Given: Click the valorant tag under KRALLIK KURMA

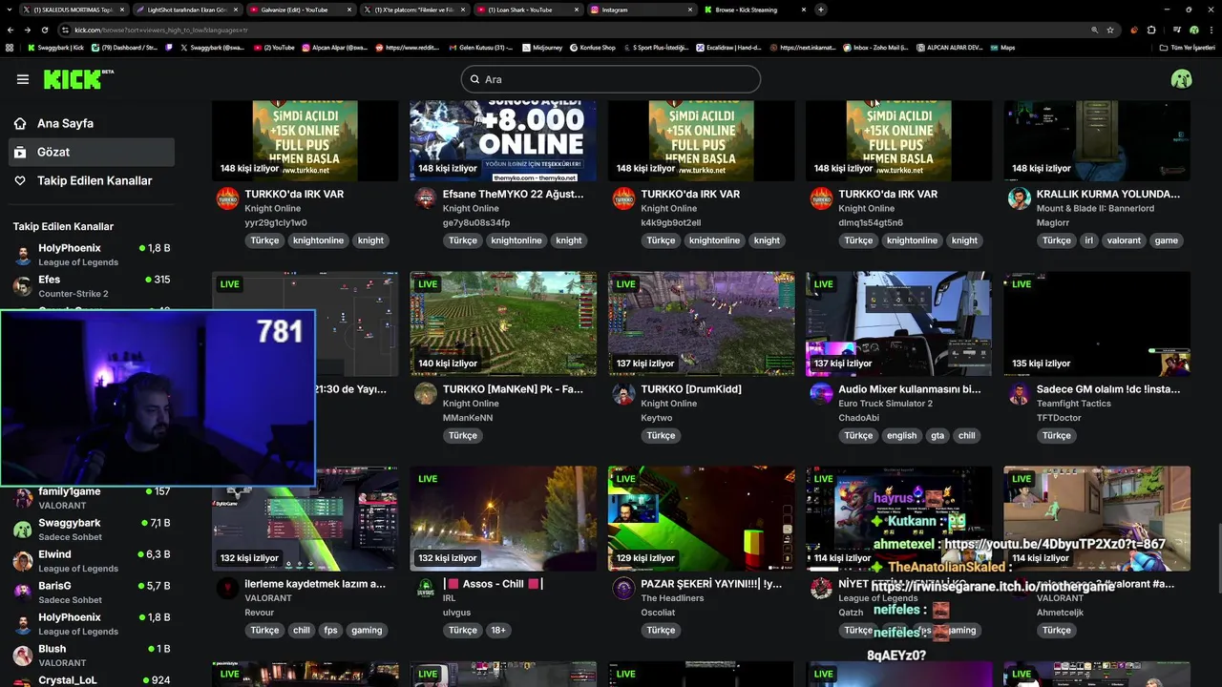Looking at the screenshot, I should coord(1124,240).
